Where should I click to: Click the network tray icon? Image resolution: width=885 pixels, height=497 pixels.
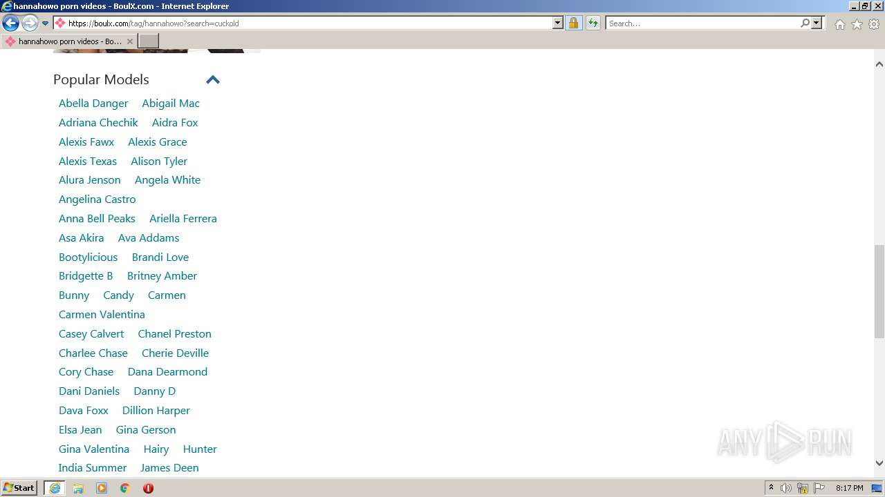[x=803, y=488]
